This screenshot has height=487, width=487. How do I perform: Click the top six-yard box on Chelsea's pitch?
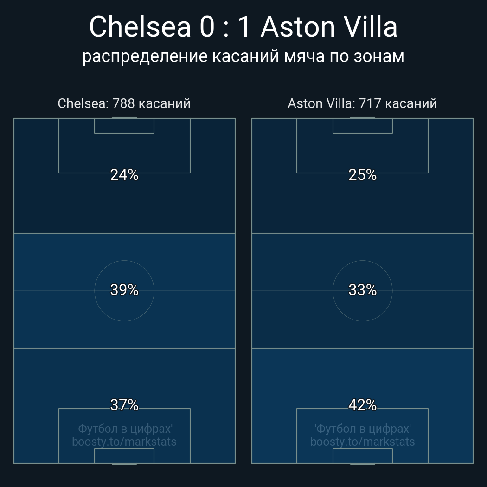click(124, 126)
